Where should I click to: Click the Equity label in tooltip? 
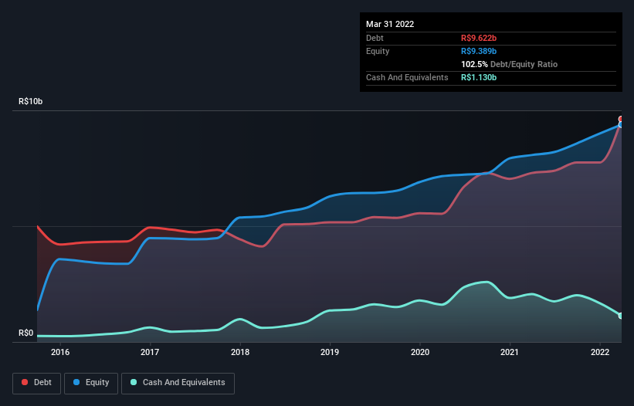[378, 51]
